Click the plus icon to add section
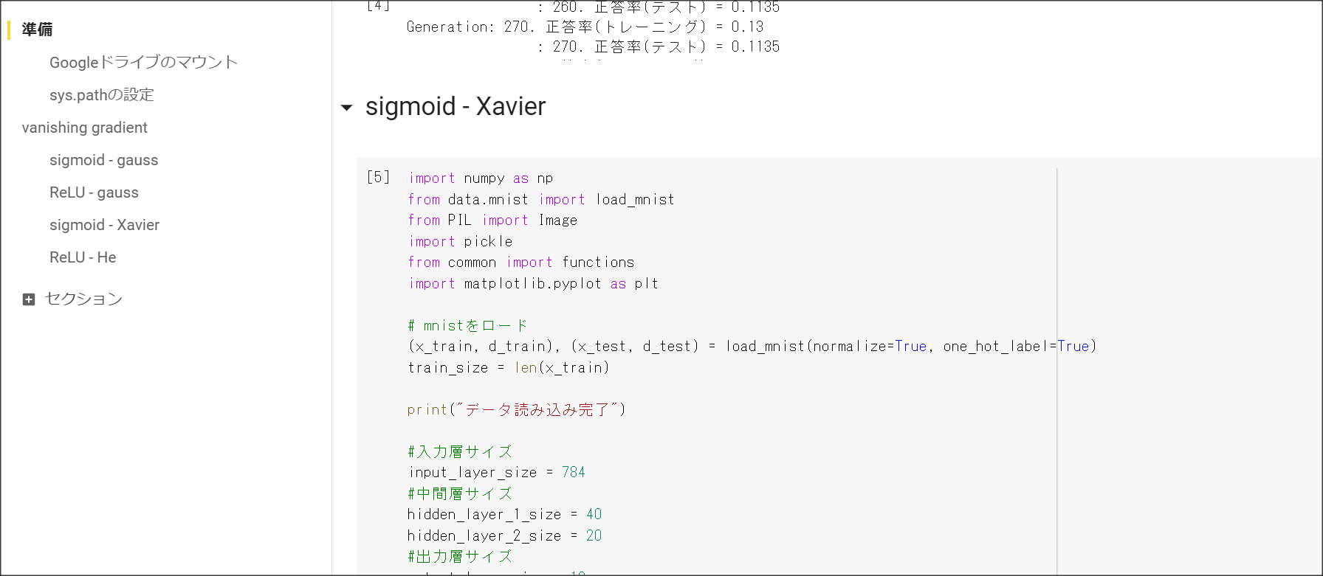1323x576 pixels. tap(29, 299)
